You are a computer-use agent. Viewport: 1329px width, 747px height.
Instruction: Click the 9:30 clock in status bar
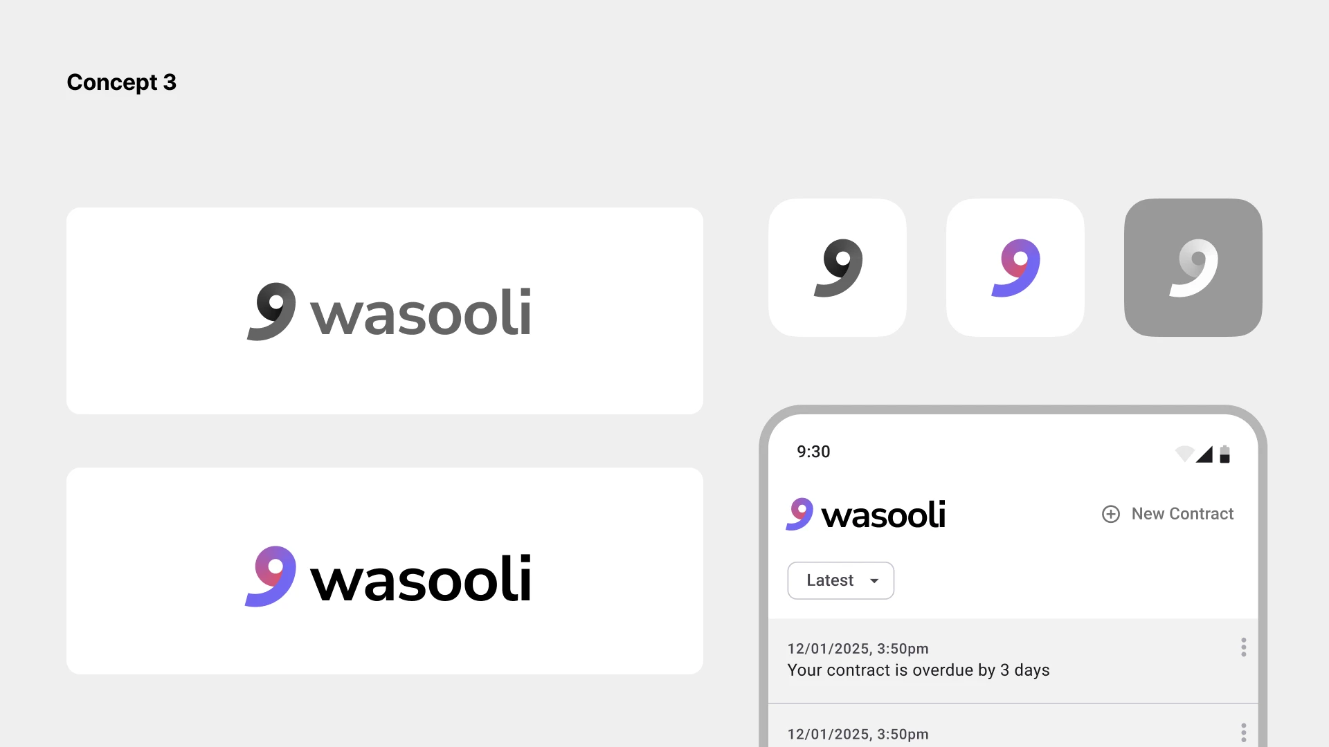(x=813, y=452)
